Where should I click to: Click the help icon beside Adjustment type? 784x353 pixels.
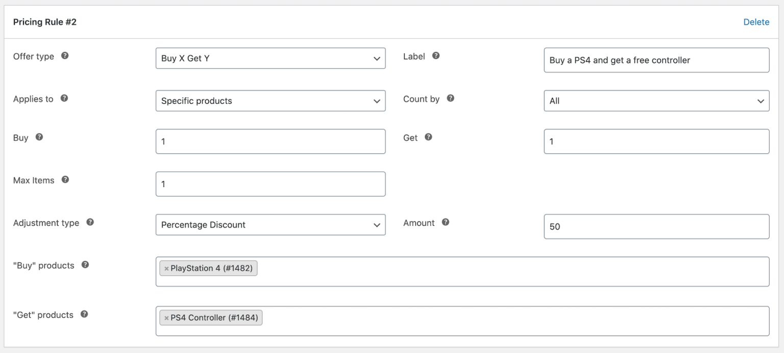pyautogui.click(x=90, y=222)
